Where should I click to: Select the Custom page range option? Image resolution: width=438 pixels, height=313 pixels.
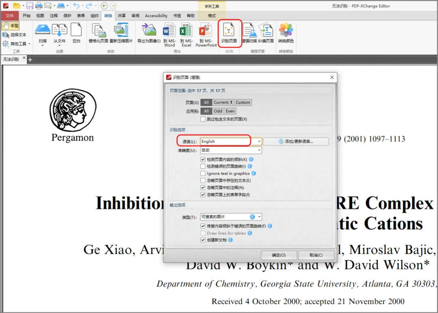tap(243, 102)
